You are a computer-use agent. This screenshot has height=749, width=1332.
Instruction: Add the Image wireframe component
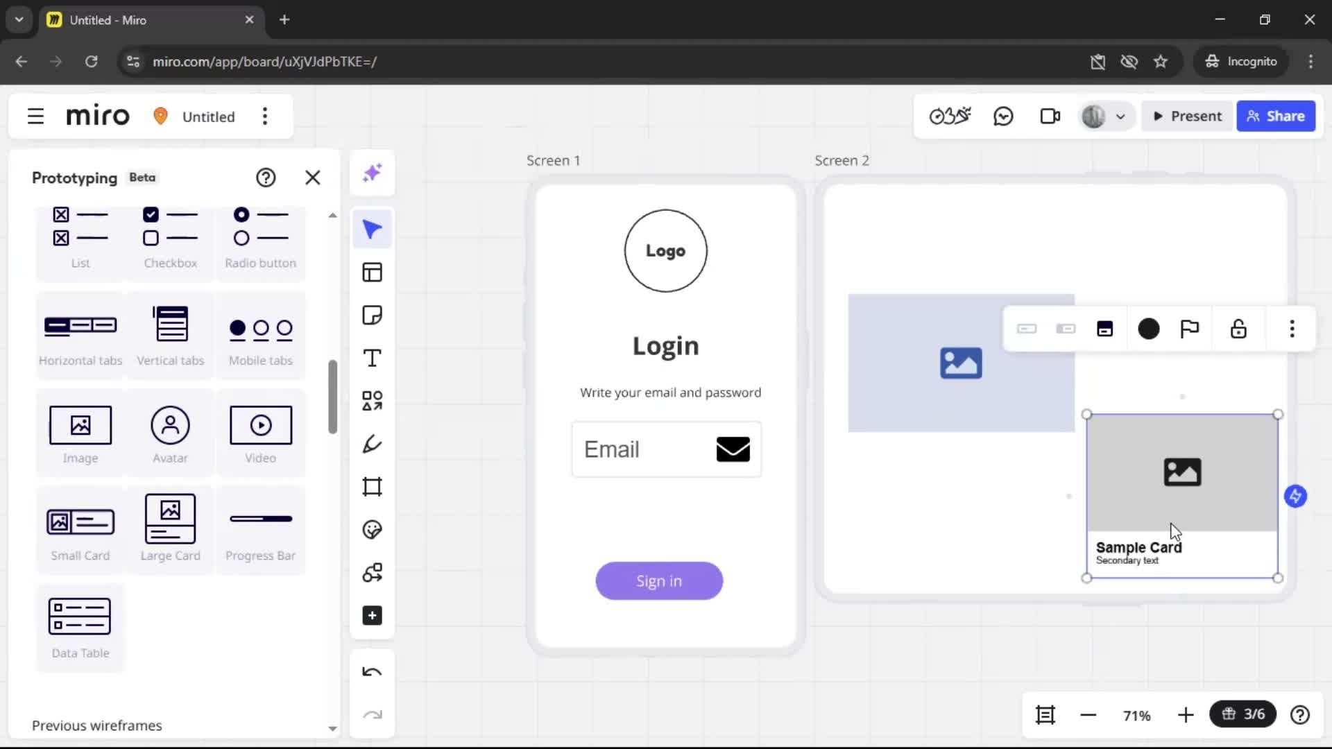coord(80,433)
